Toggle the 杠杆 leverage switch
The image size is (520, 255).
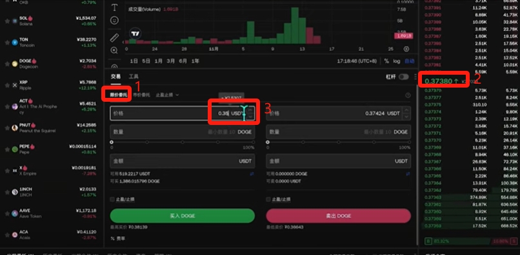[x=404, y=77]
